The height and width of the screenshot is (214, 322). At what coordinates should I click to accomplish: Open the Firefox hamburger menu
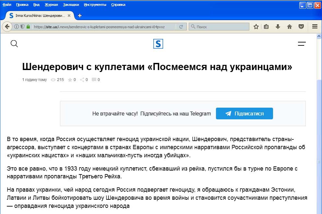[x=315, y=27]
